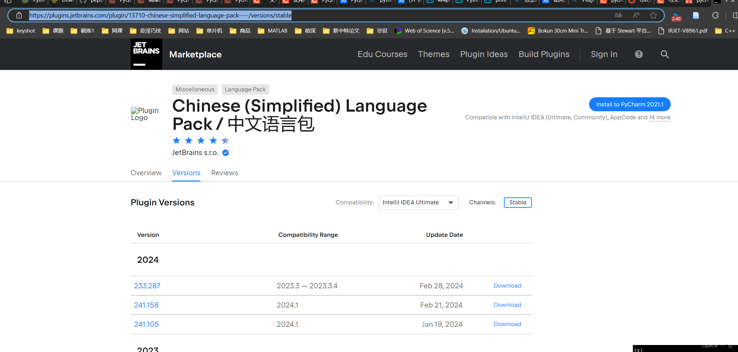Click the read aloud icon in address bar
The width and height of the screenshot is (738, 352).
(x=636, y=15)
